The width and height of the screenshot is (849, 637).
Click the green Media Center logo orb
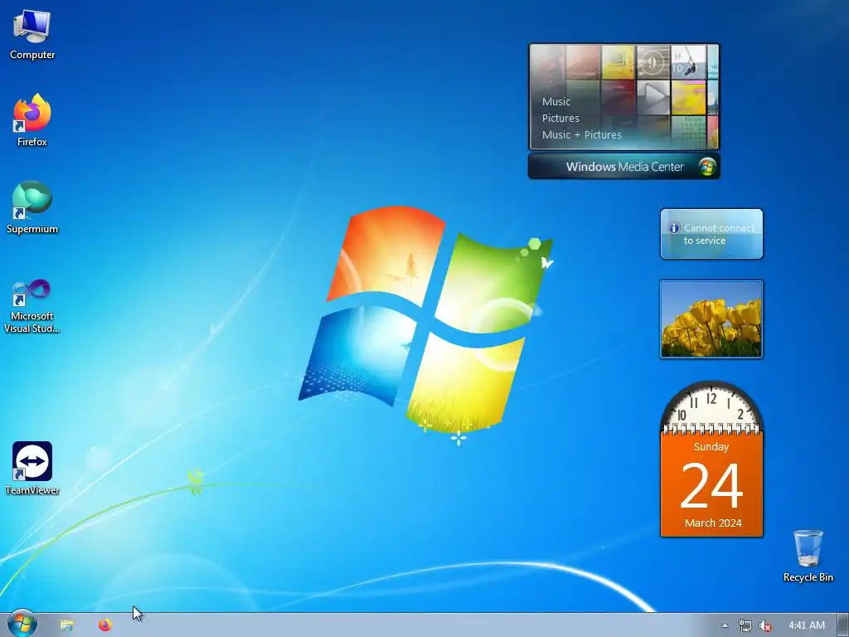706,166
